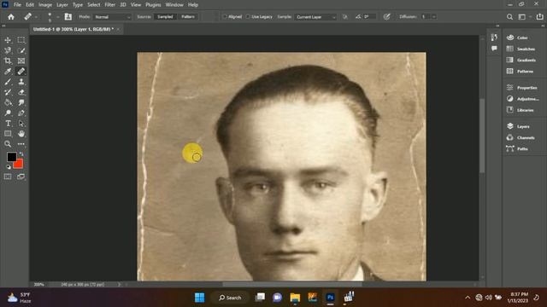Open the Image menu

45,5
